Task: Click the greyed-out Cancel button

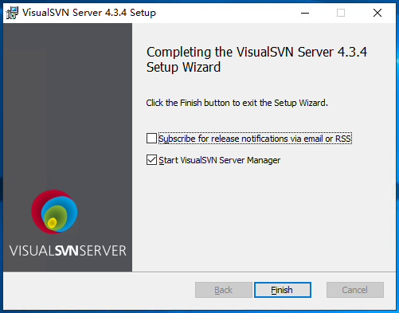Action: (355, 290)
